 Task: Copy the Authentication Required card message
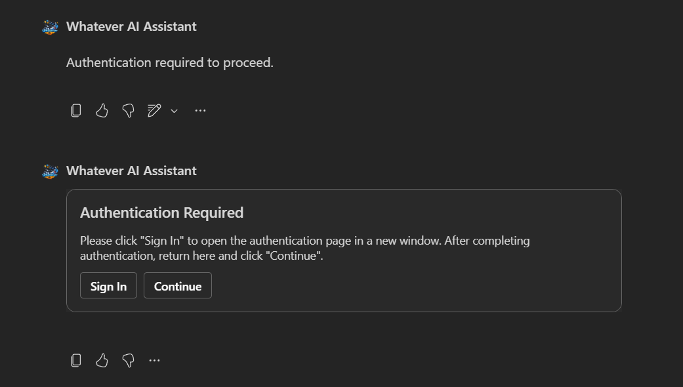tap(76, 360)
